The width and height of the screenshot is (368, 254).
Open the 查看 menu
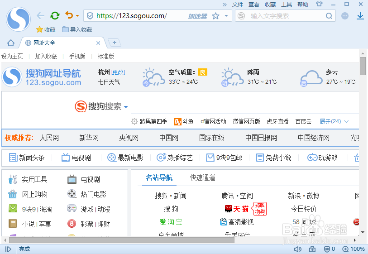254,5
